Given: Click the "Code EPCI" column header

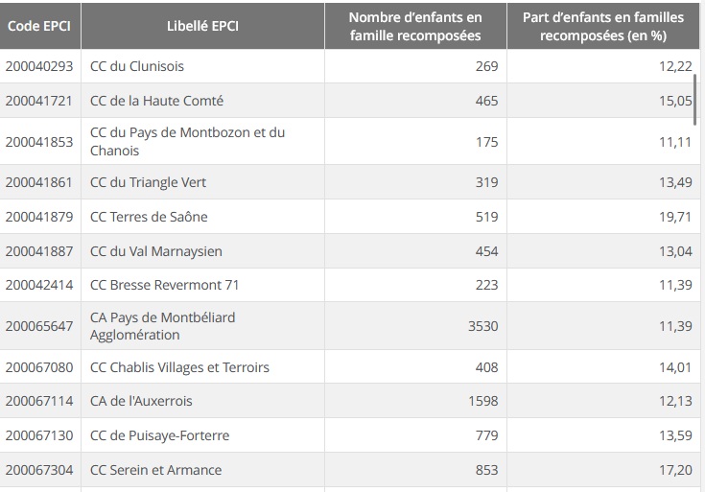Looking at the screenshot, I should coord(40,26).
